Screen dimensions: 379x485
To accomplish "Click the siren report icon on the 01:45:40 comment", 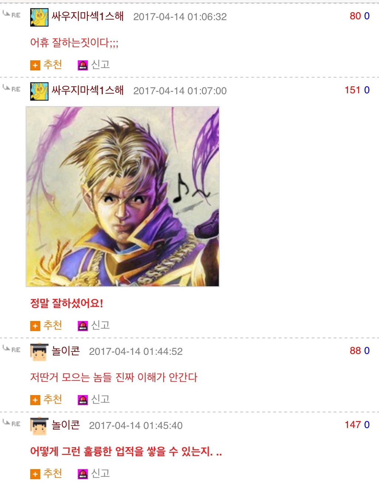I will click(83, 474).
